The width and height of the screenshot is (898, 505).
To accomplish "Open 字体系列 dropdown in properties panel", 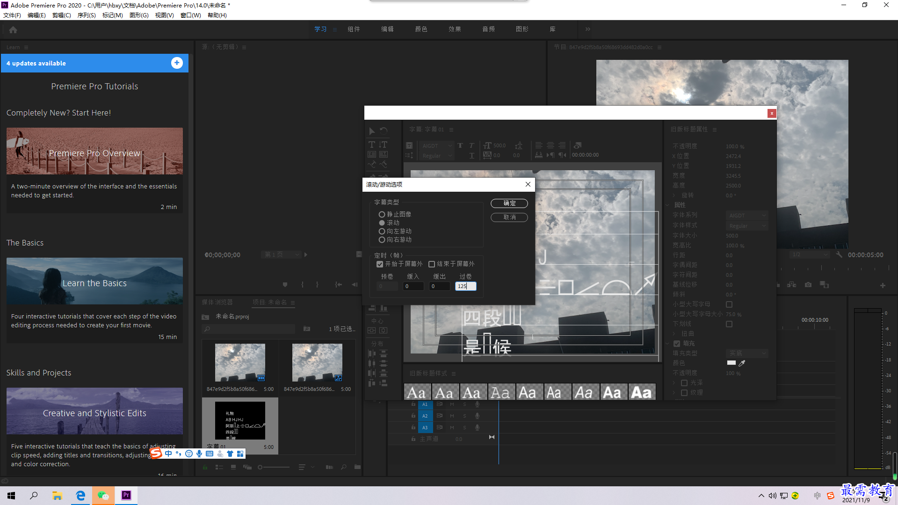I will coord(747,216).
